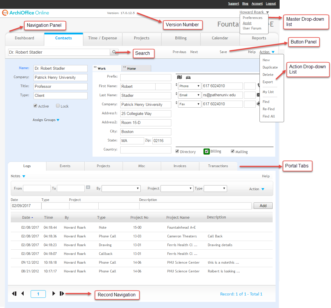Click the reorder arrows beside Email row
The width and height of the screenshot is (331, 308).
click(177, 94)
